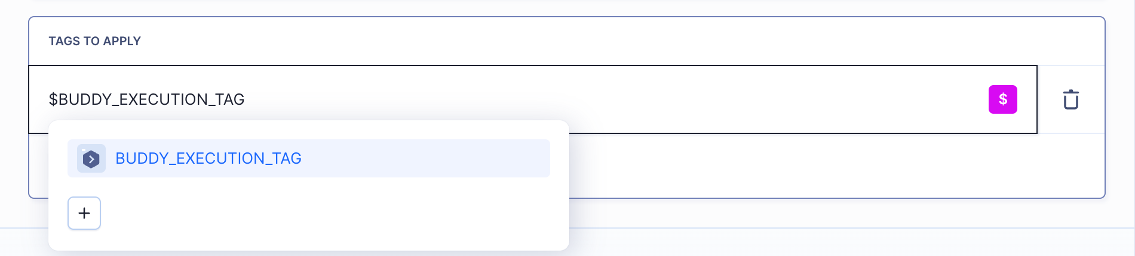Delete the tag row using trash icon
The width and height of the screenshot is (1135, 256).
point(1070,99)
